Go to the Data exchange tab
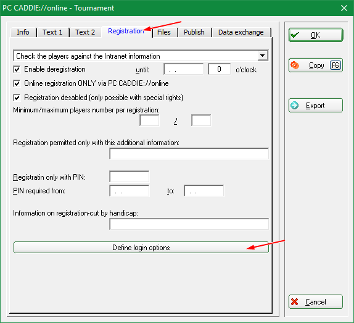Image resolution: width=354 pixels, height=323 pixels. coord(241,32)
